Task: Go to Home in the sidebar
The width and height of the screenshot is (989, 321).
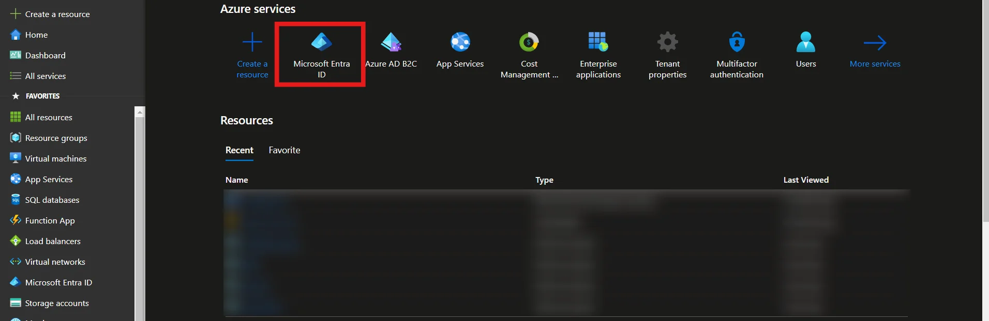Action: point(36,35)
